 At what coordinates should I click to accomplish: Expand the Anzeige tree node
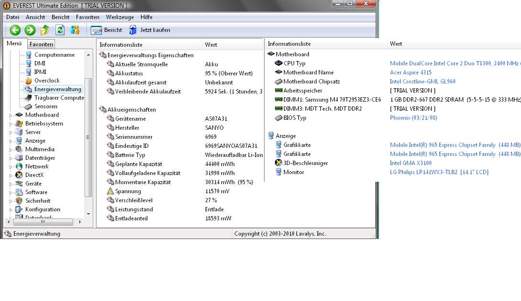[x=11, y=141]
